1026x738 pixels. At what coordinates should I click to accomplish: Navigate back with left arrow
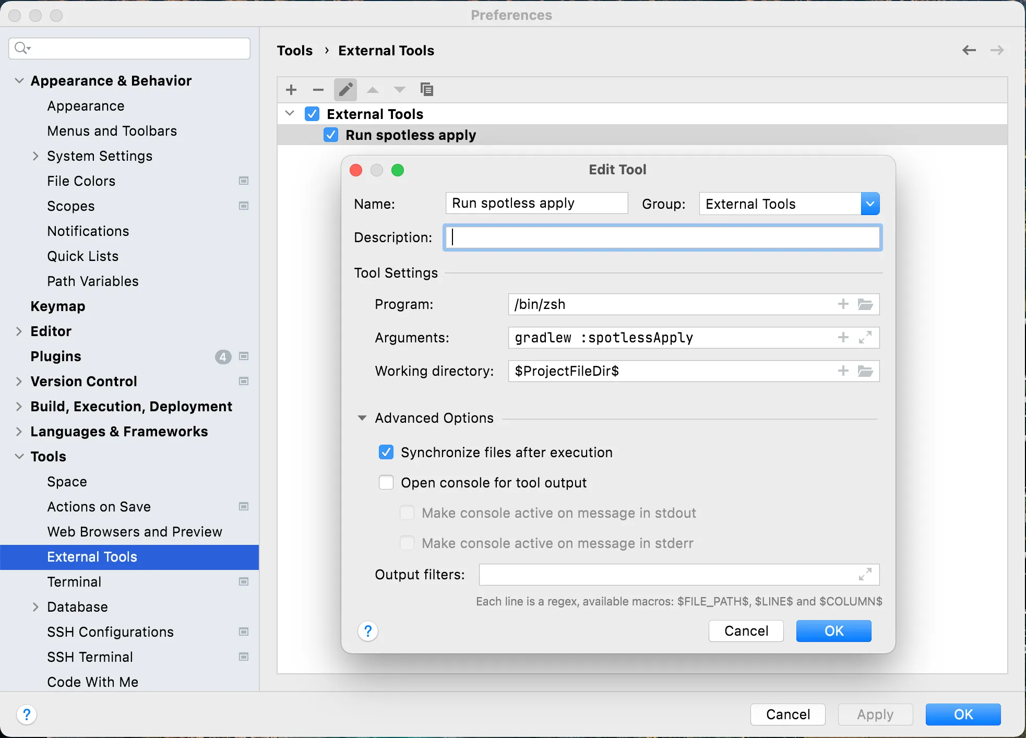(x=969, y=50)
